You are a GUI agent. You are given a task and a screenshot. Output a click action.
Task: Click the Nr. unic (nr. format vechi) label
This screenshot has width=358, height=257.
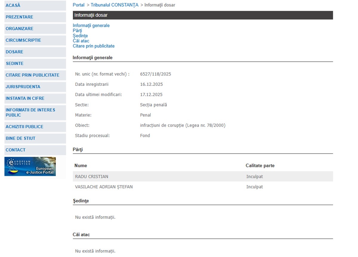[102, 74]
